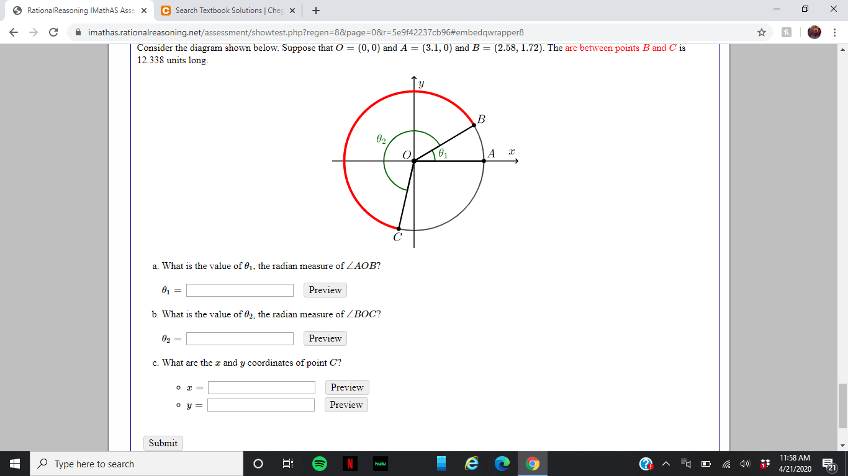The image size is (848, 476).
Task: Launch Netflix from the taskbar
Action: 350,463
